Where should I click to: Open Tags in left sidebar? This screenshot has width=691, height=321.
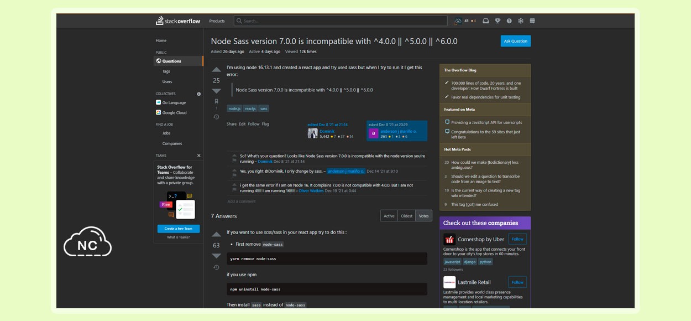click(x=166, y=71)
